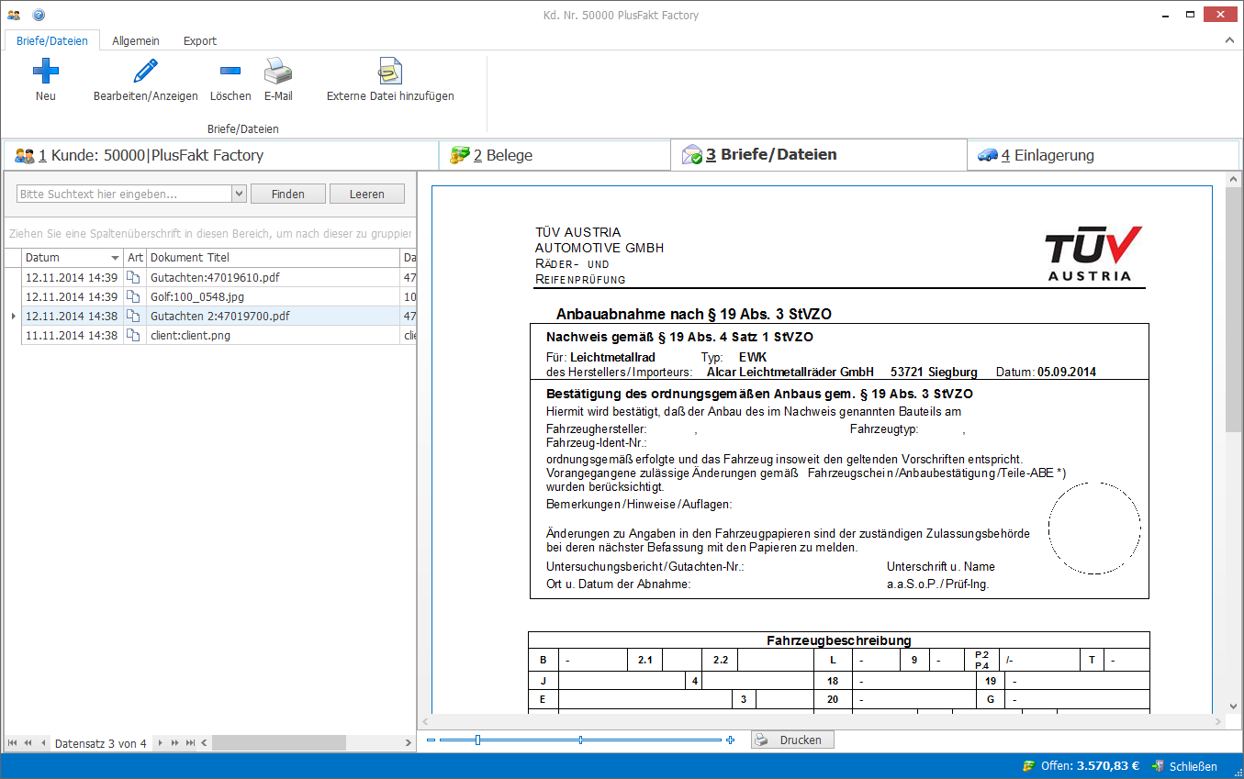1244x779 pixels.
Task: Go to next record in navigator
Action: [160, 743]
